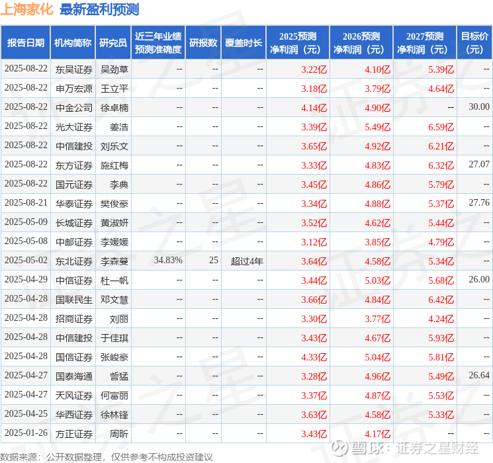Click institution 国泰海通
This screenshot has width=493, height=463.
(74, 376)
